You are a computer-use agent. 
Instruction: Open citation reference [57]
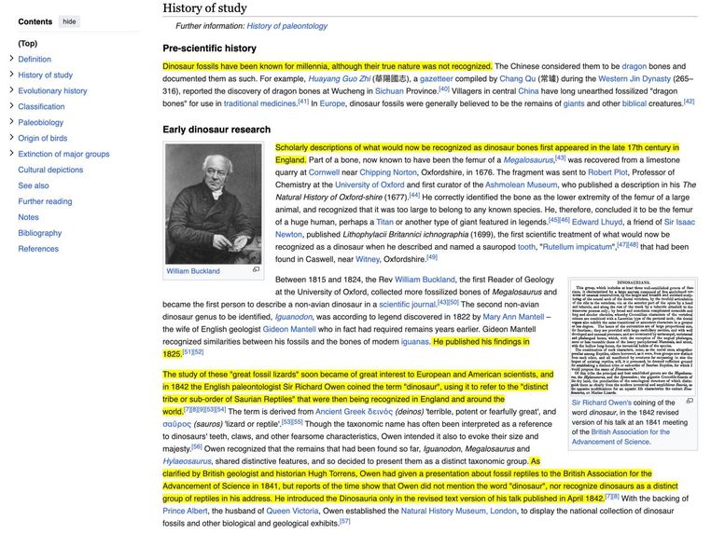point(345,521)
